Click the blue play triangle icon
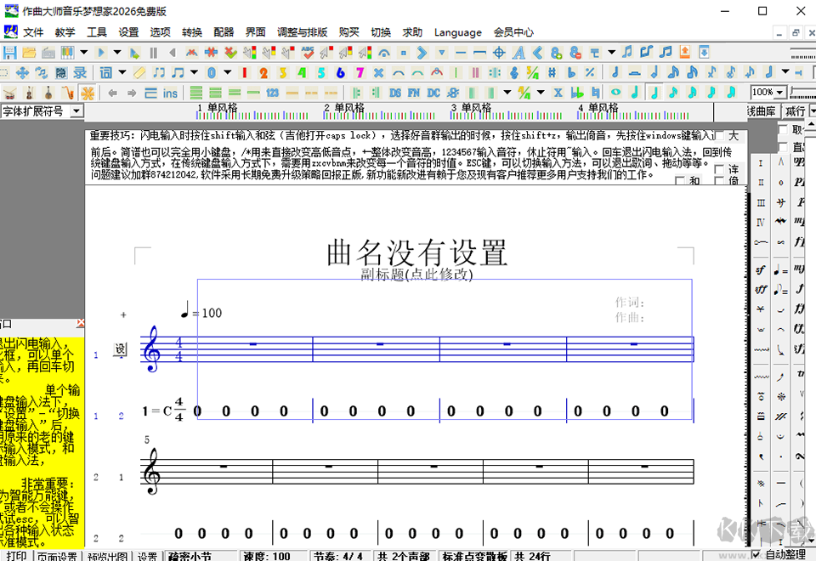Screen dimensions: 816x561 pyautogui.click(x=101, y=53)
